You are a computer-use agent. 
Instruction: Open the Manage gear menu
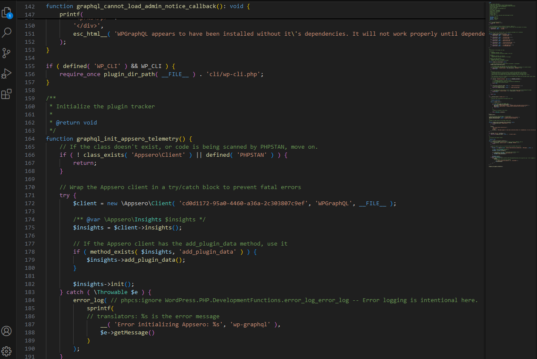point(7,351)
